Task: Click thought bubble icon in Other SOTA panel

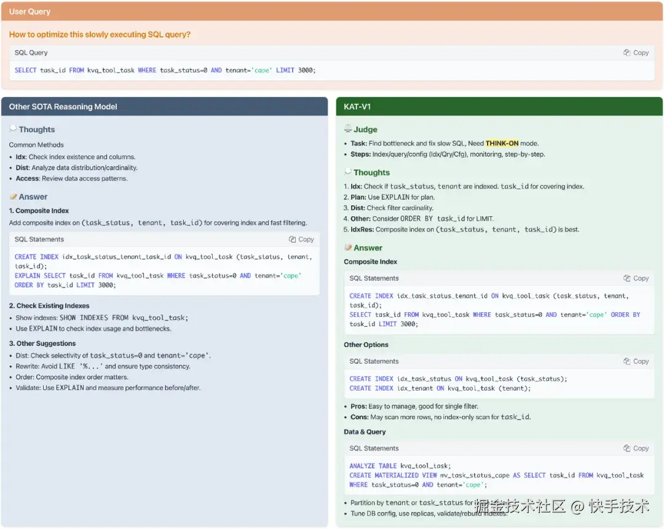Action: [x=13, y=128]
